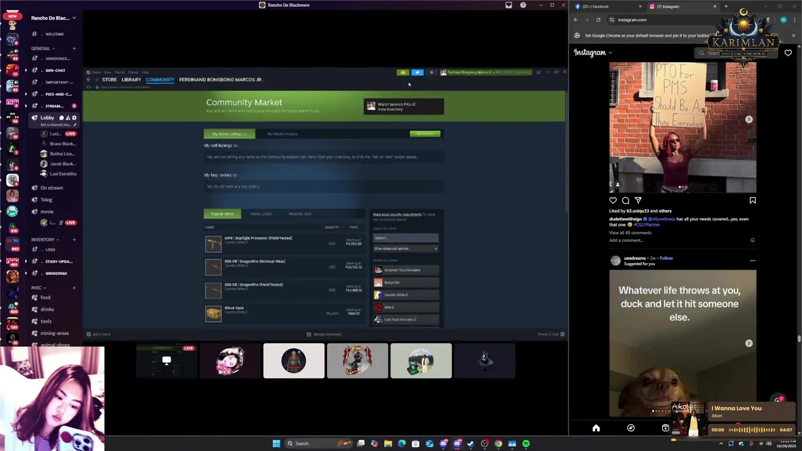
Task: Go to Steam COMMUNITY tab
Action: coord(160,80)
